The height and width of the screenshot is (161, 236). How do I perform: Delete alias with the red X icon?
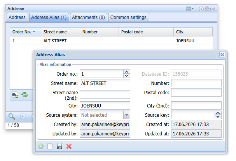pos(69,146)
